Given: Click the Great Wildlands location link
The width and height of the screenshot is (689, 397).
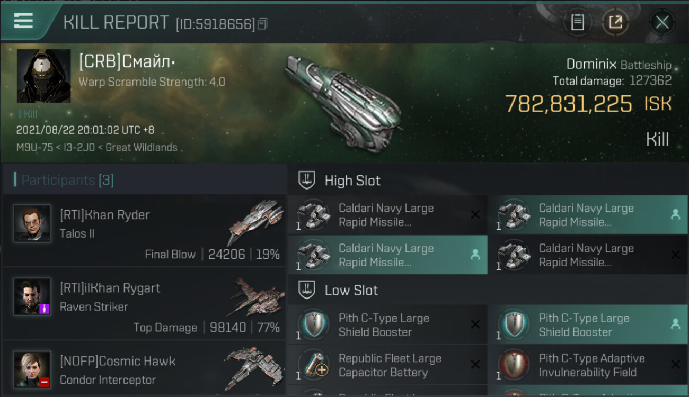Looking at the screenshot, I should pos(142,148).
